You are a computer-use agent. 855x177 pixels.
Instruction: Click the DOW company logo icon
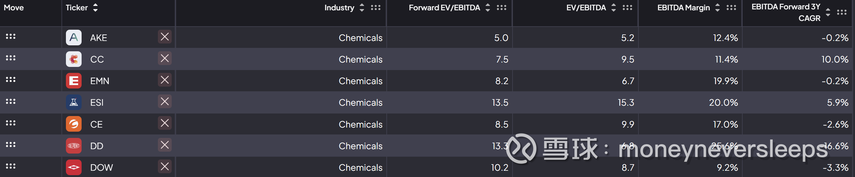click(x=74, y=167)
